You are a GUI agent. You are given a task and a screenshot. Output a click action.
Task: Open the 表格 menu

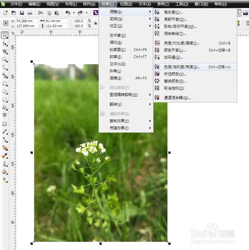coord(163,4)
